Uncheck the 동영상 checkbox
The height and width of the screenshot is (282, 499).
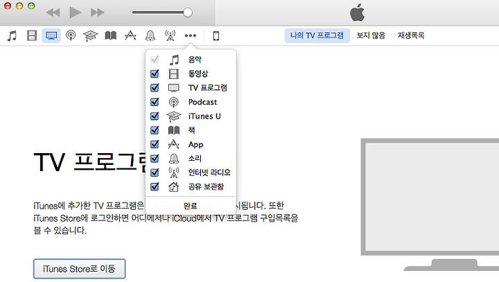[155, 73]
